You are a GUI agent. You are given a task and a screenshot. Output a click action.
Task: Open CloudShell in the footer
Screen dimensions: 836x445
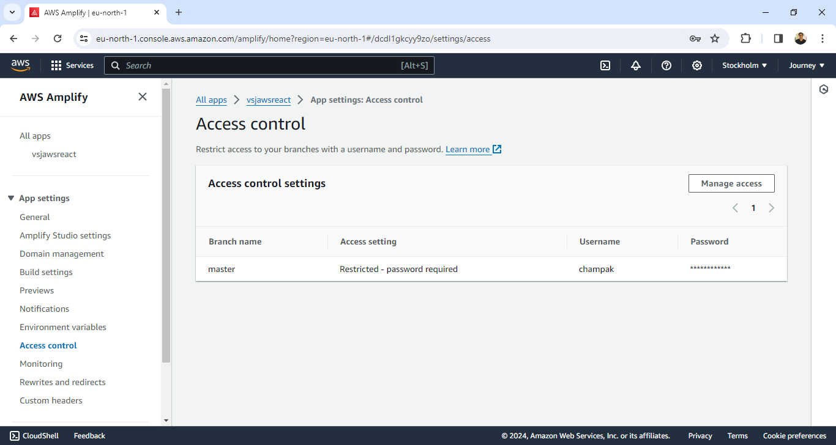coord(34,436)
